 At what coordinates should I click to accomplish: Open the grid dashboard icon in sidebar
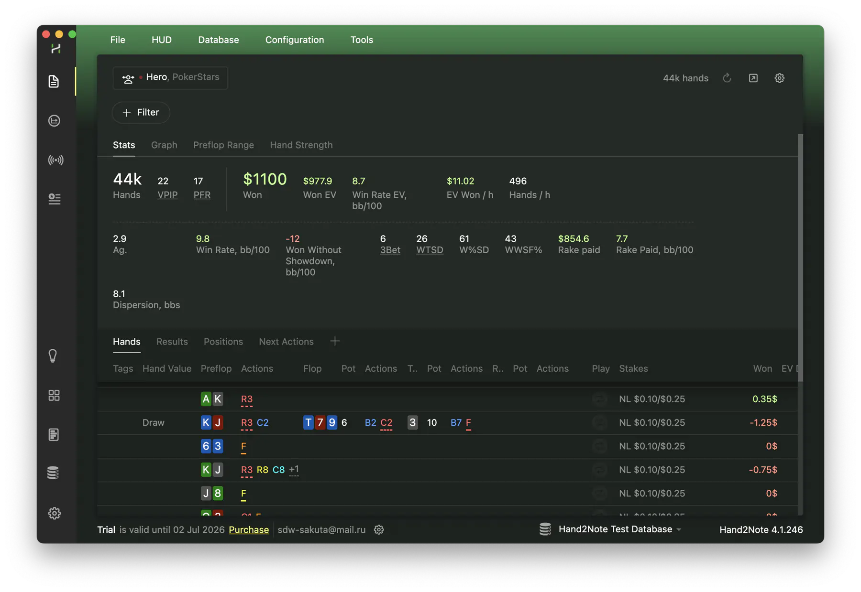click(x=54, y=395)
